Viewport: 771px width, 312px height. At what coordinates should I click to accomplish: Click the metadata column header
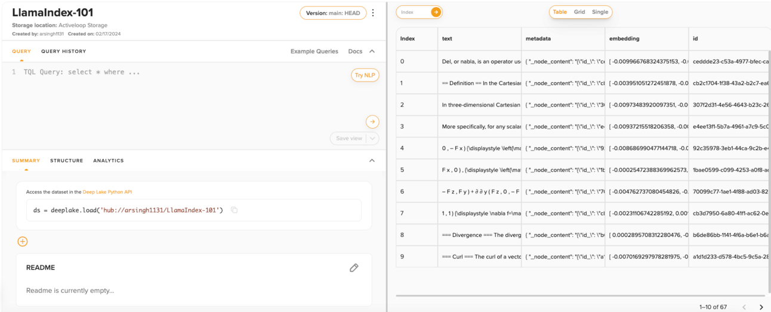(563, 39)
